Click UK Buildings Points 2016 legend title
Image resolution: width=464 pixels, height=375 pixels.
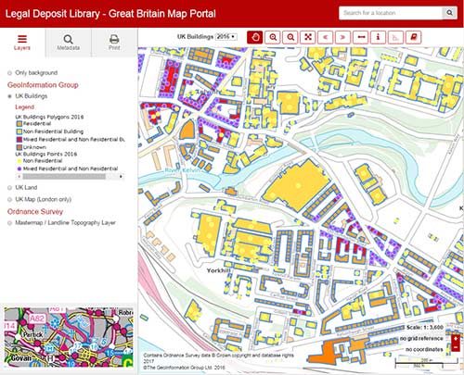click(46, 154)
